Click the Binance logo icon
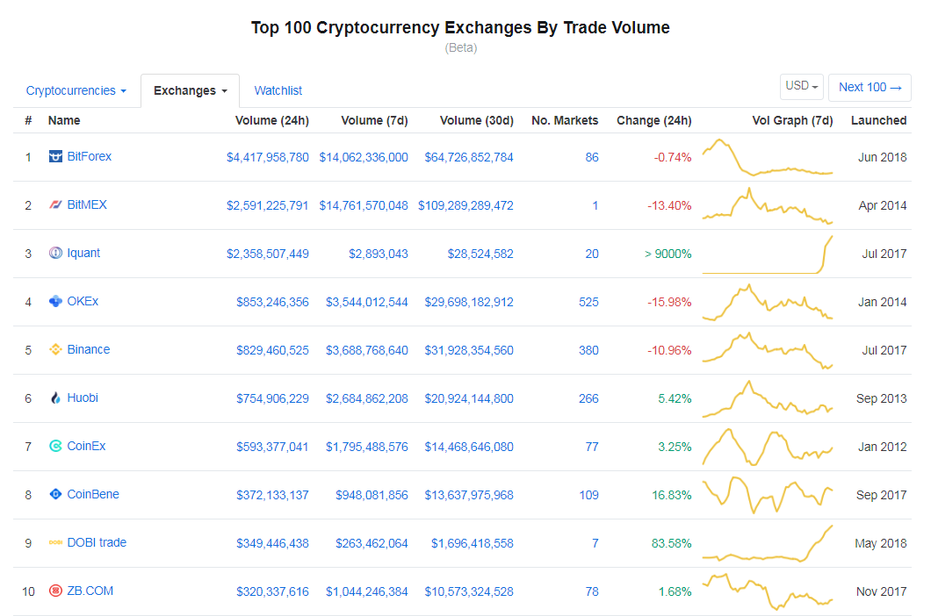Screen dimensions: 938x616 [55, 349]
